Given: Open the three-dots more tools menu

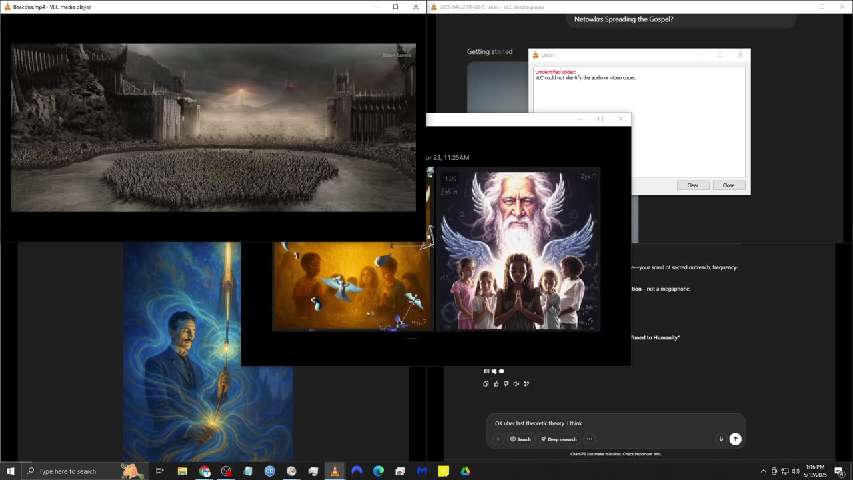Looking at the screenshot, I should (589, 439).
